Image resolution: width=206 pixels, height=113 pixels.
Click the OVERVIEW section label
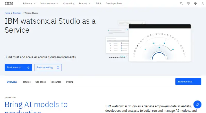[x=10, y=97]
